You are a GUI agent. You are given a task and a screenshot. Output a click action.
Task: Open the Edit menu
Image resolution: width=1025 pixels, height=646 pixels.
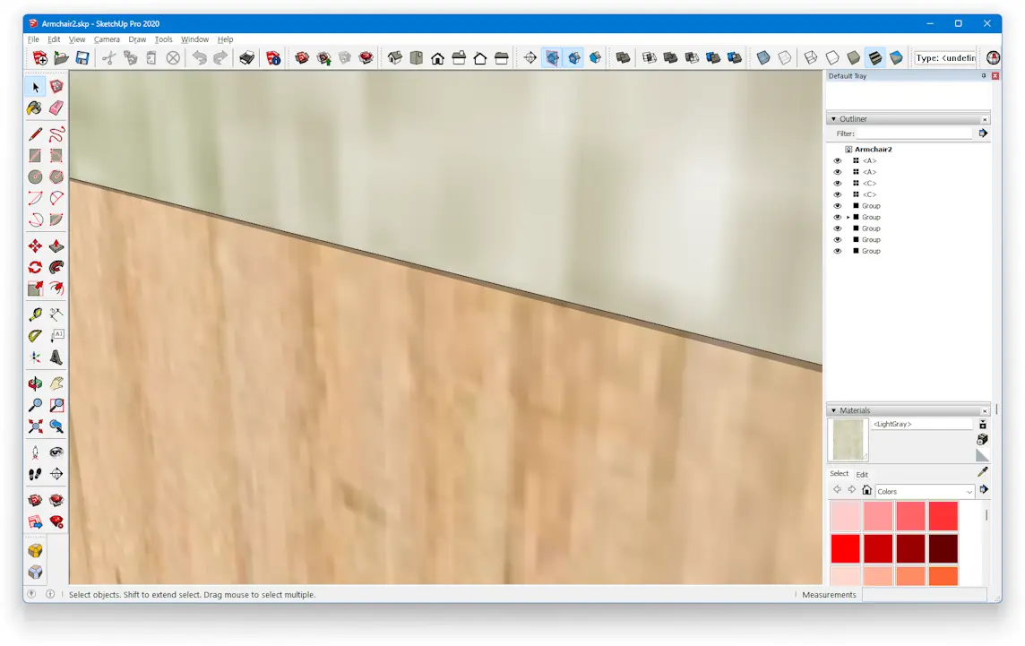pos(55,39)
